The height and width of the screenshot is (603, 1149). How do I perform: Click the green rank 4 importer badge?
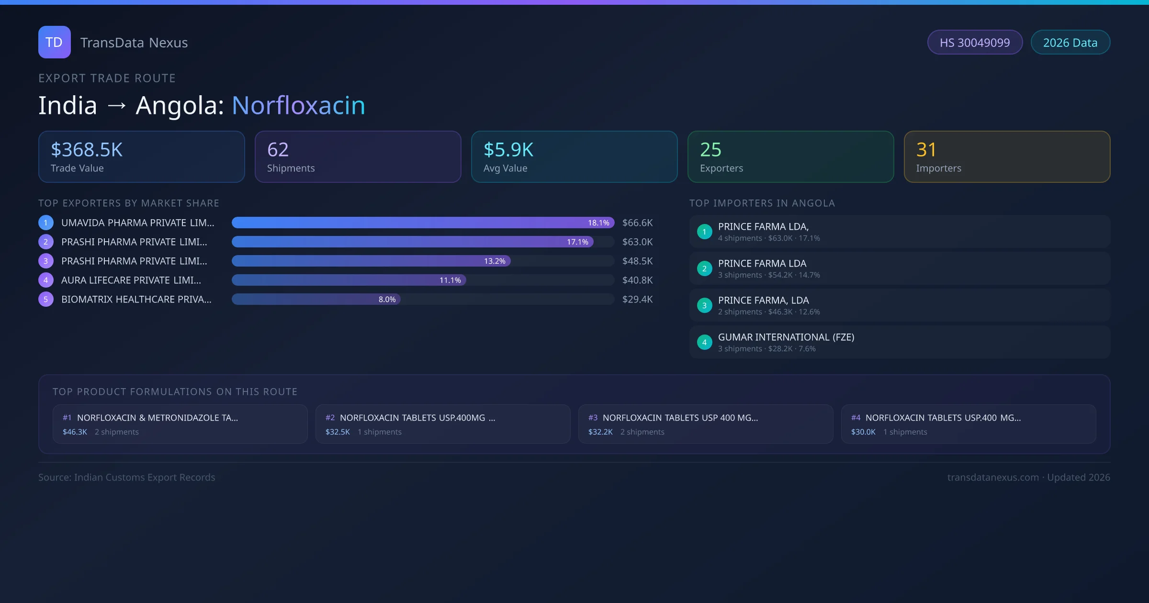pyautogui.click(x=704, y=342)
